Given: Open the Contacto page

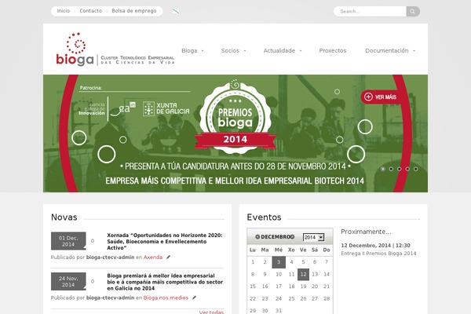Looking at the screenshot, I should [91, 11].
